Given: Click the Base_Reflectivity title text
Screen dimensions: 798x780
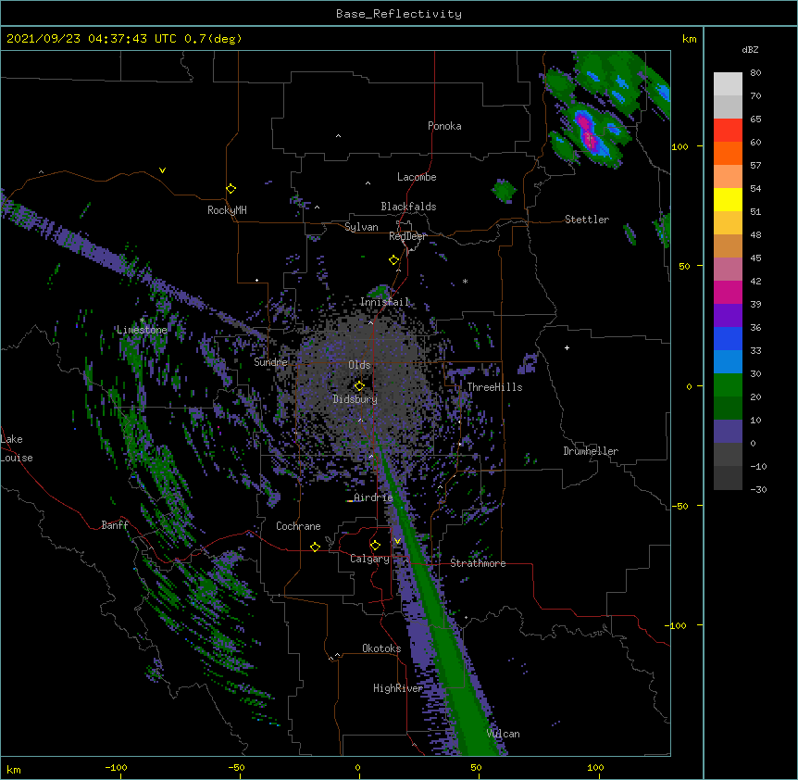Looking at the screenshot, I should tap(399, 14).
